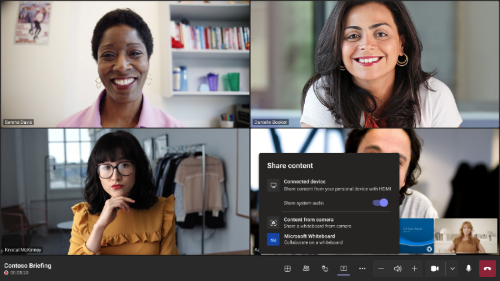Click the Serena Davis name label
The height and width of the screenshot is (281, 500).
[x=19, y=122]
